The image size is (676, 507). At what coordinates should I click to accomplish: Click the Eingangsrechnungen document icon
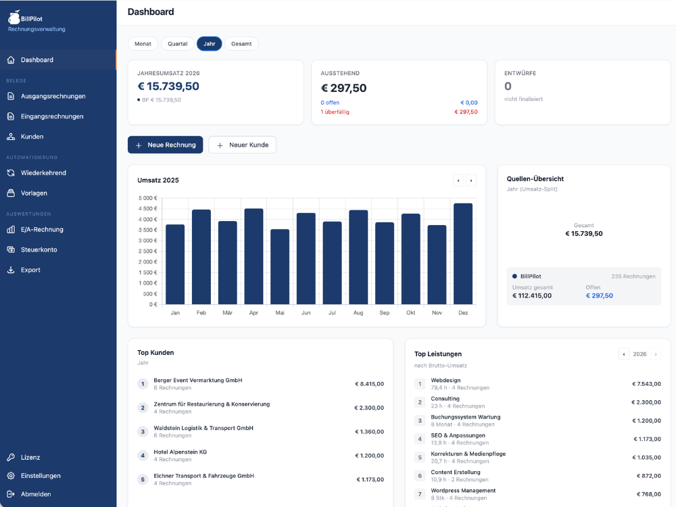pyautogui.click(x=11, y=116)
